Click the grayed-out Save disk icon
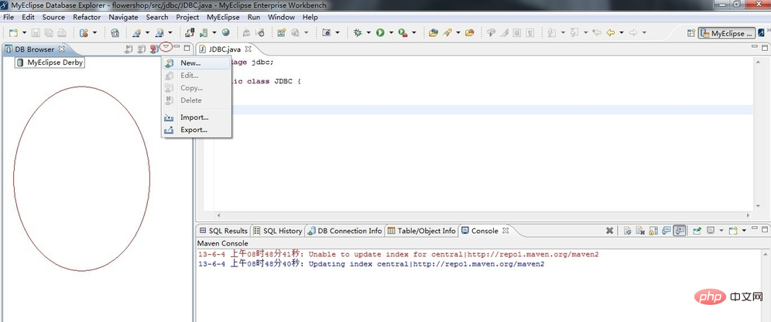The image size is (771, 322). [x=36, y=33]
